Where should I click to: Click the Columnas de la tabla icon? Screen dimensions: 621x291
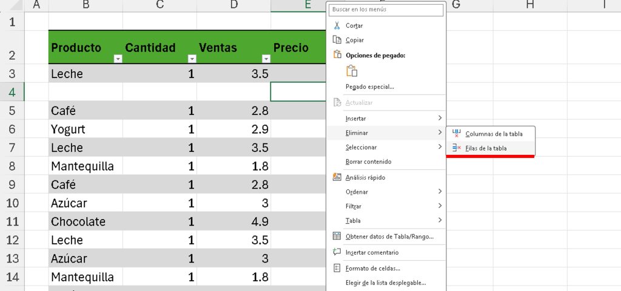tap(457, 134)
